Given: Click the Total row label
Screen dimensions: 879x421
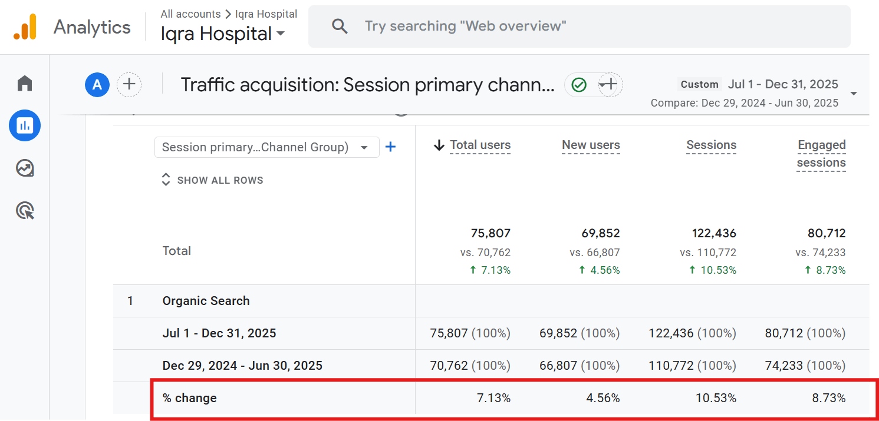Looking at the screenshot, I should [176, 251].
